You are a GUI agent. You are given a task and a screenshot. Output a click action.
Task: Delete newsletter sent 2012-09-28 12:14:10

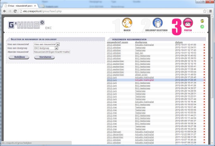point(204,61)
